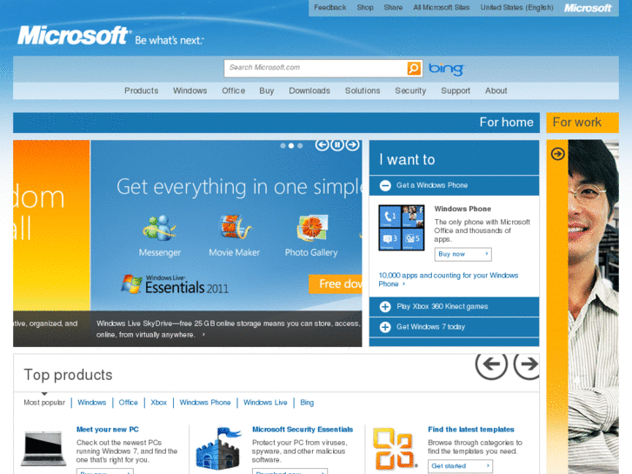
Task: Click the For work man photo
Action: [x=593, y=307]
